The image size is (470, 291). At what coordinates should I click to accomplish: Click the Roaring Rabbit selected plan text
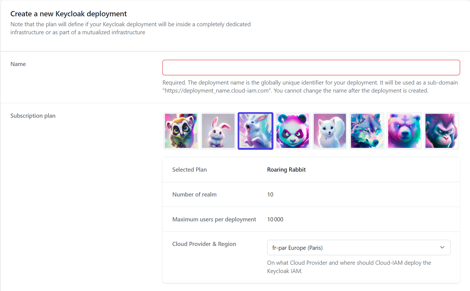pos(286,170)
